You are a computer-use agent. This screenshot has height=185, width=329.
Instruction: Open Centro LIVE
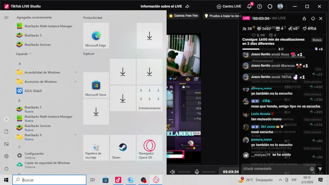click(229, 6)
